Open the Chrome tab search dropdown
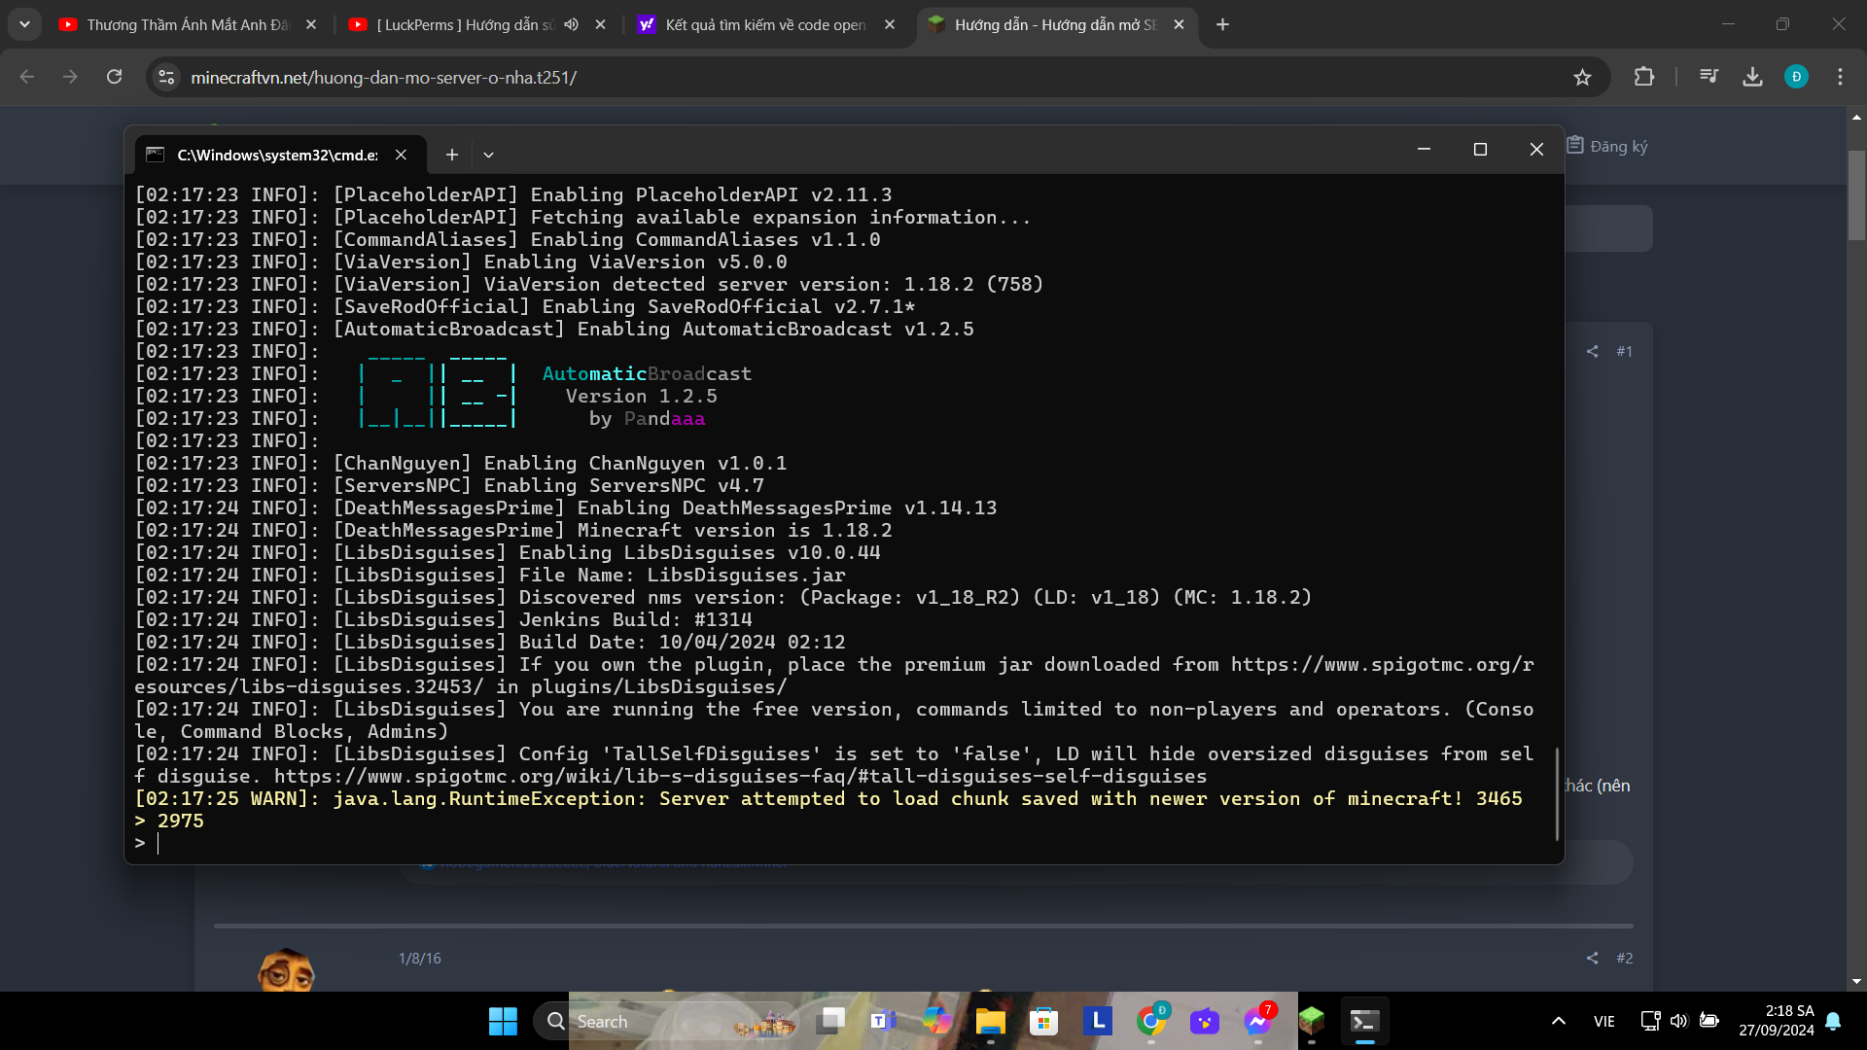This screenshot has width=1867, height=1050. (x=24, y=24)
